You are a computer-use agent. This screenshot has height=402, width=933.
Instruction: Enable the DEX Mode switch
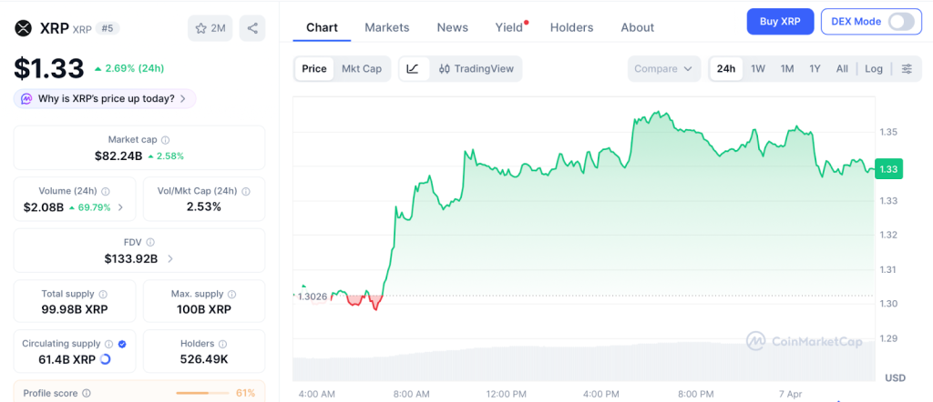[900, 22]
